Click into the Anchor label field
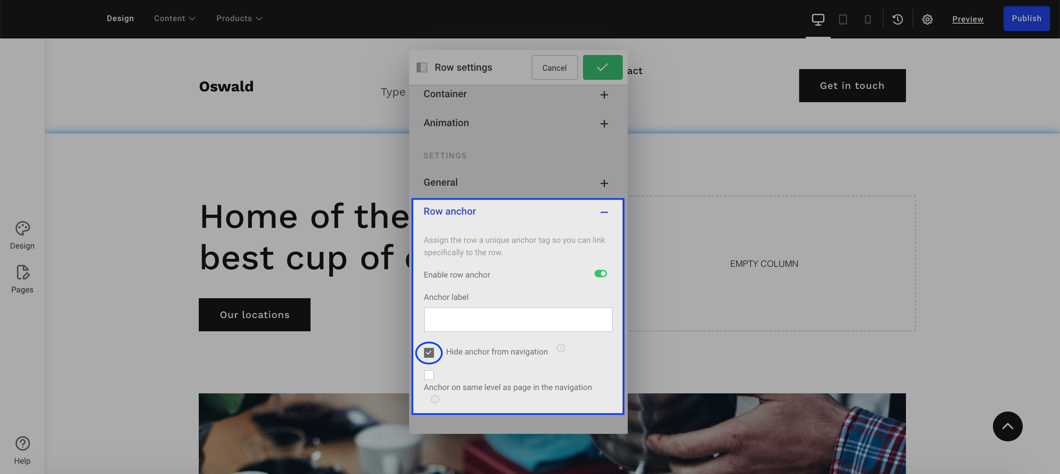Image resolution: width=1060 pixels, height=474 pixels. coord(518,320)
